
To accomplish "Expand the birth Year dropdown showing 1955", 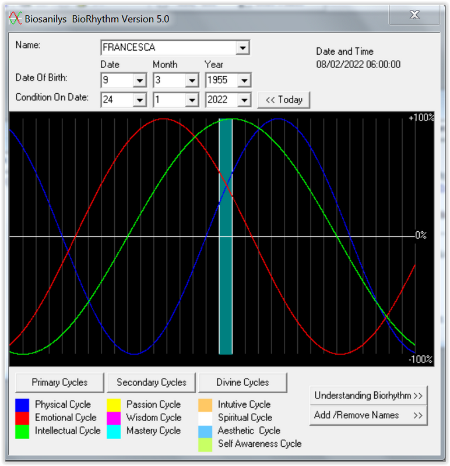I will click(244, 80).
